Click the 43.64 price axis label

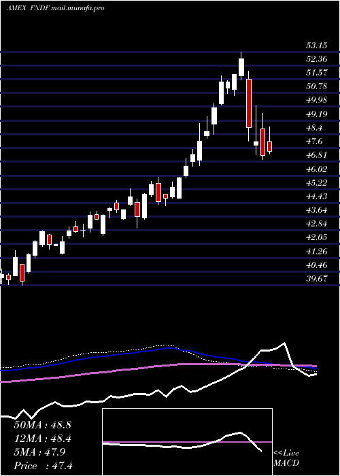tap(316, 210)
